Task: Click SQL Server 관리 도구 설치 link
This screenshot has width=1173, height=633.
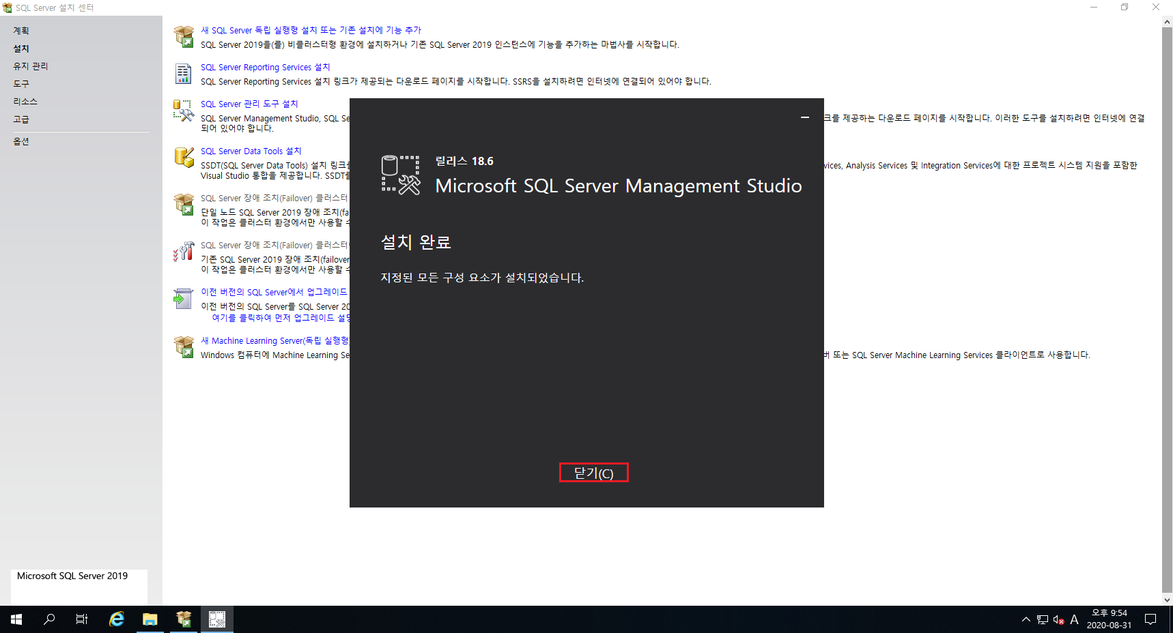Action: [249, 104]
